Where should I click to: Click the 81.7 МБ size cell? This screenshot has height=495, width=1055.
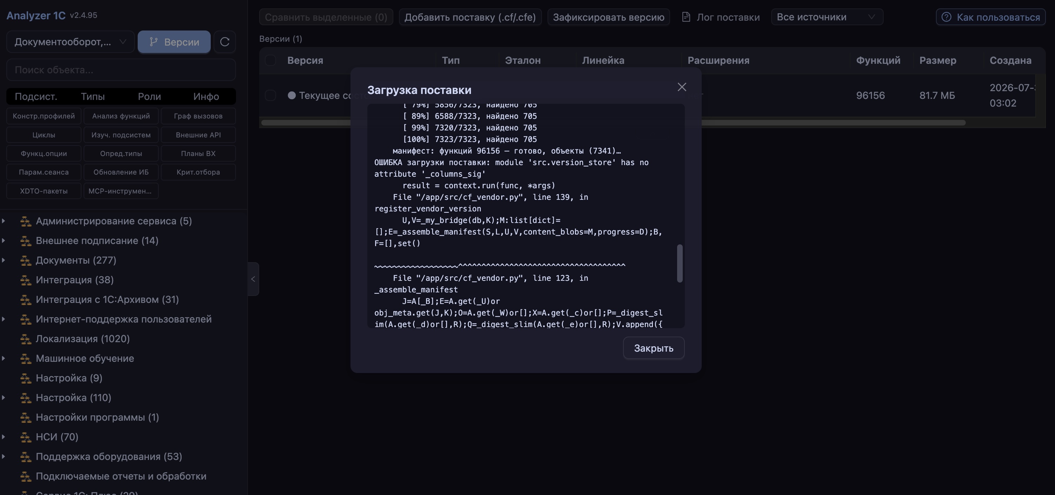pos(937,95)
